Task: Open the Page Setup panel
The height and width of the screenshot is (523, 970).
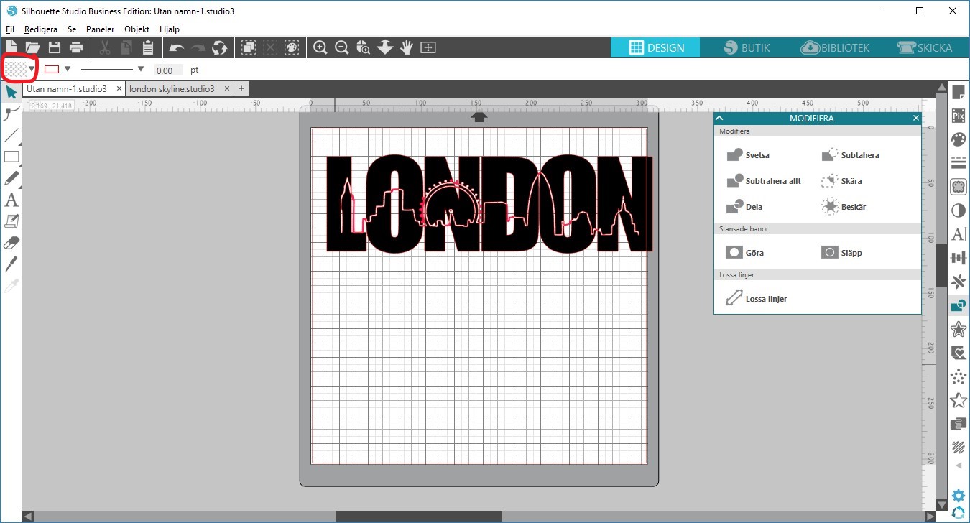Action: click(958, 91)
